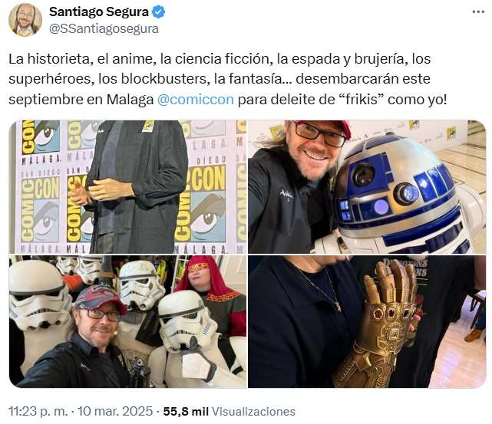Open Santiago Segura's profile avatar

25,20
